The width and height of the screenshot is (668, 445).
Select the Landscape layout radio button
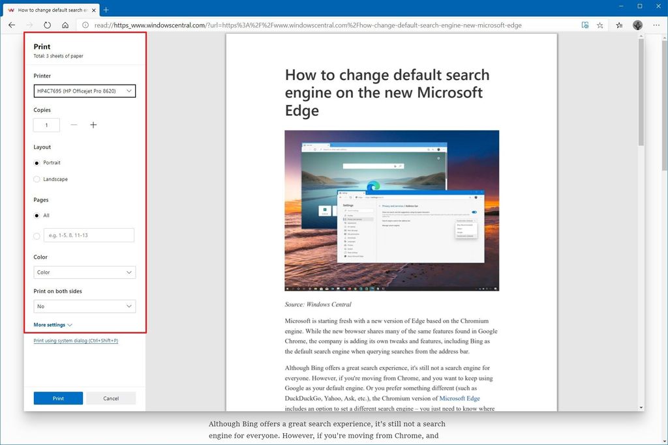37,179
